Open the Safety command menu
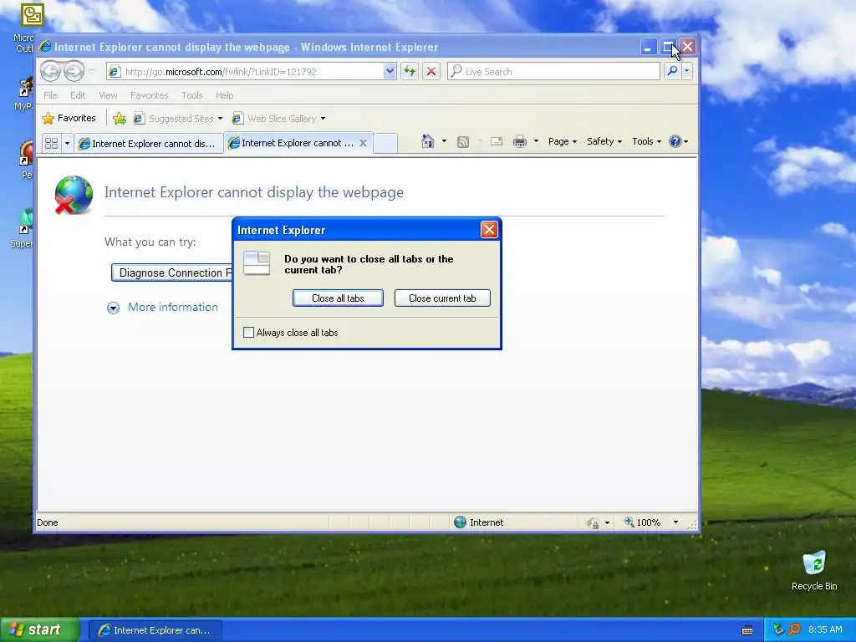The image size is (856, 642). point(604,141)
